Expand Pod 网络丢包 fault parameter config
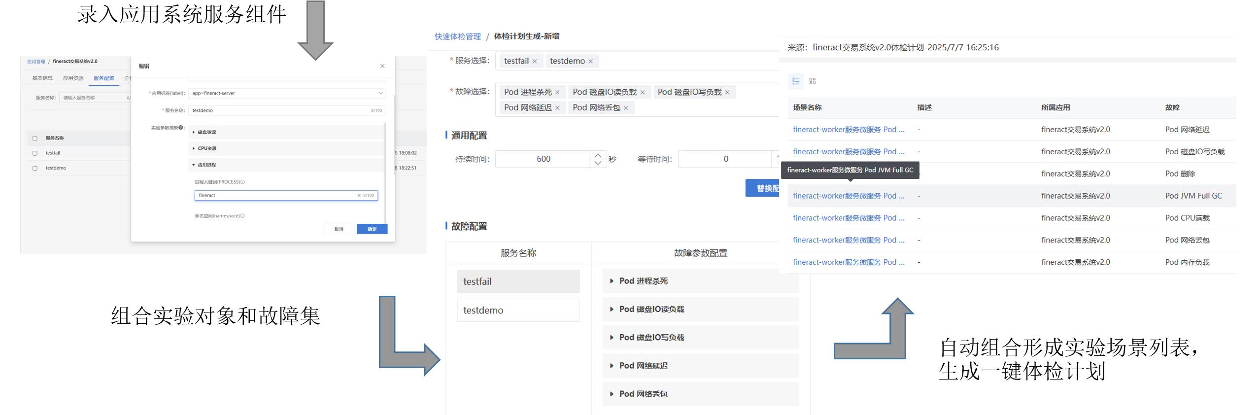1259x415 pixels. (x=700, y=394)
